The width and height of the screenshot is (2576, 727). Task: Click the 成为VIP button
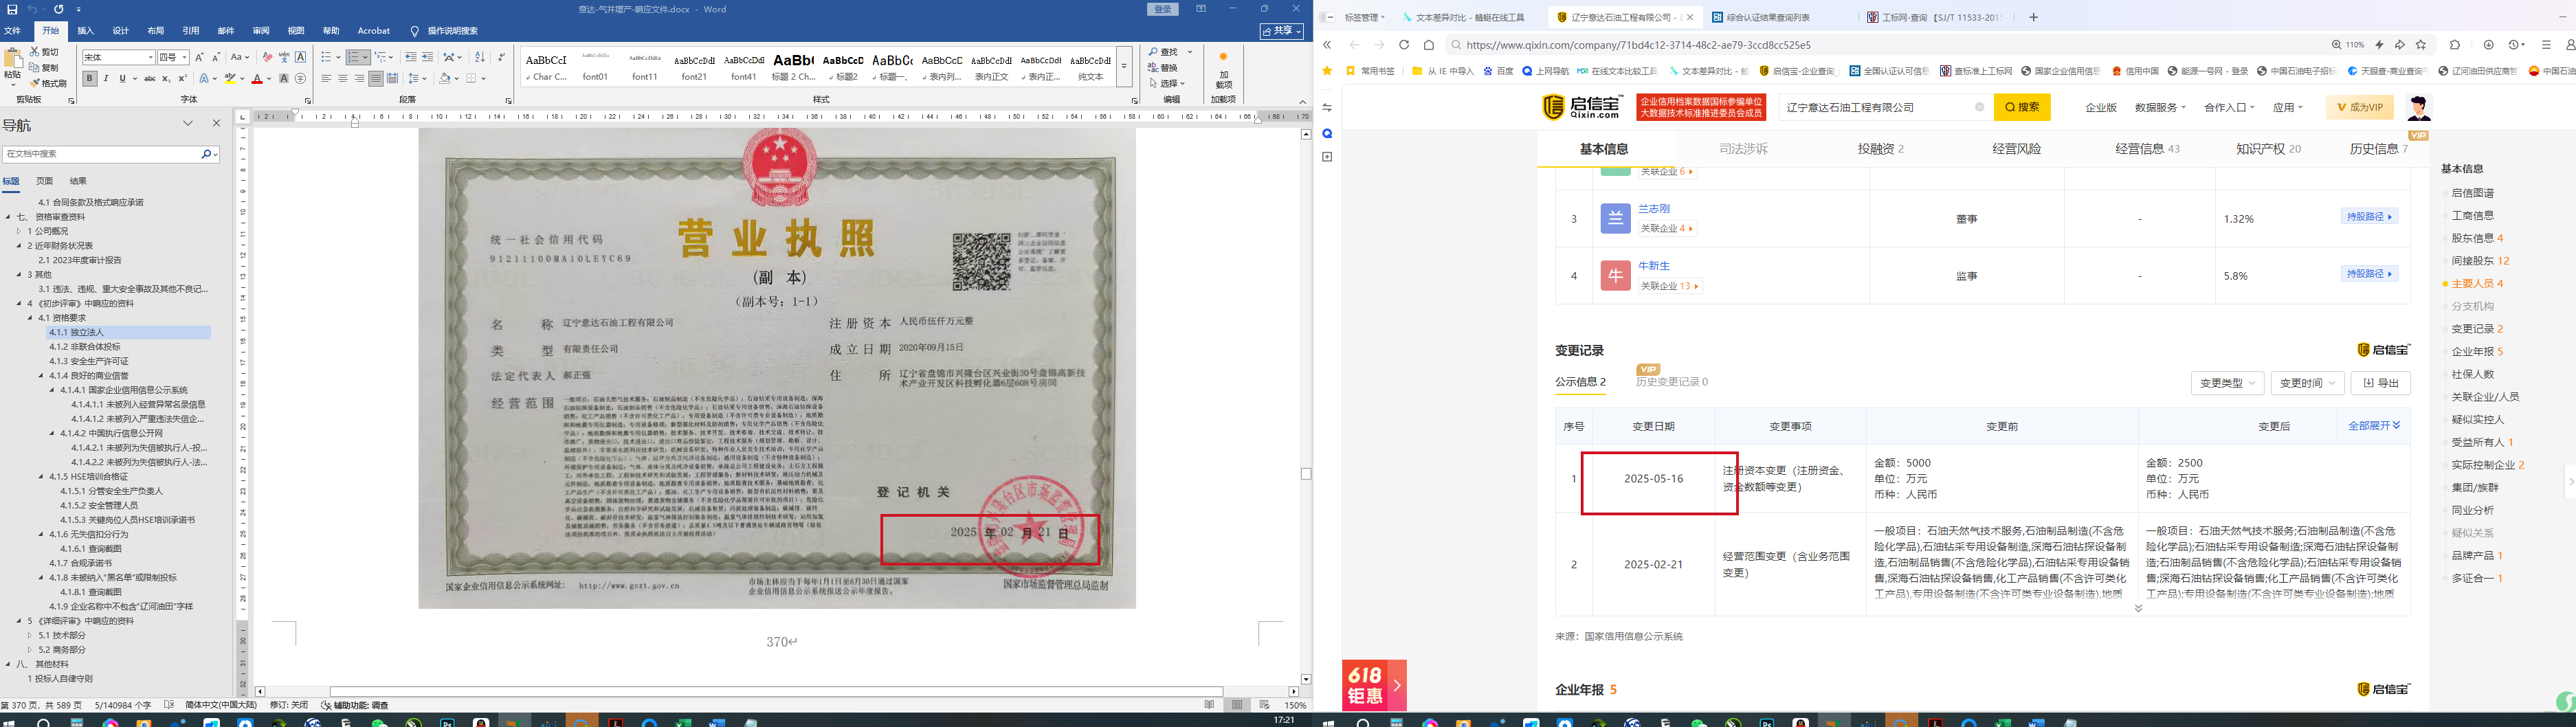click(2359, 107)
